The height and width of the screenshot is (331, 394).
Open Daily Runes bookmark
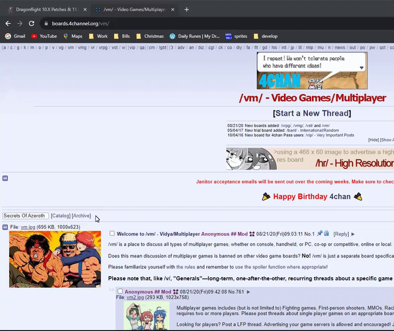coord(195,36)
